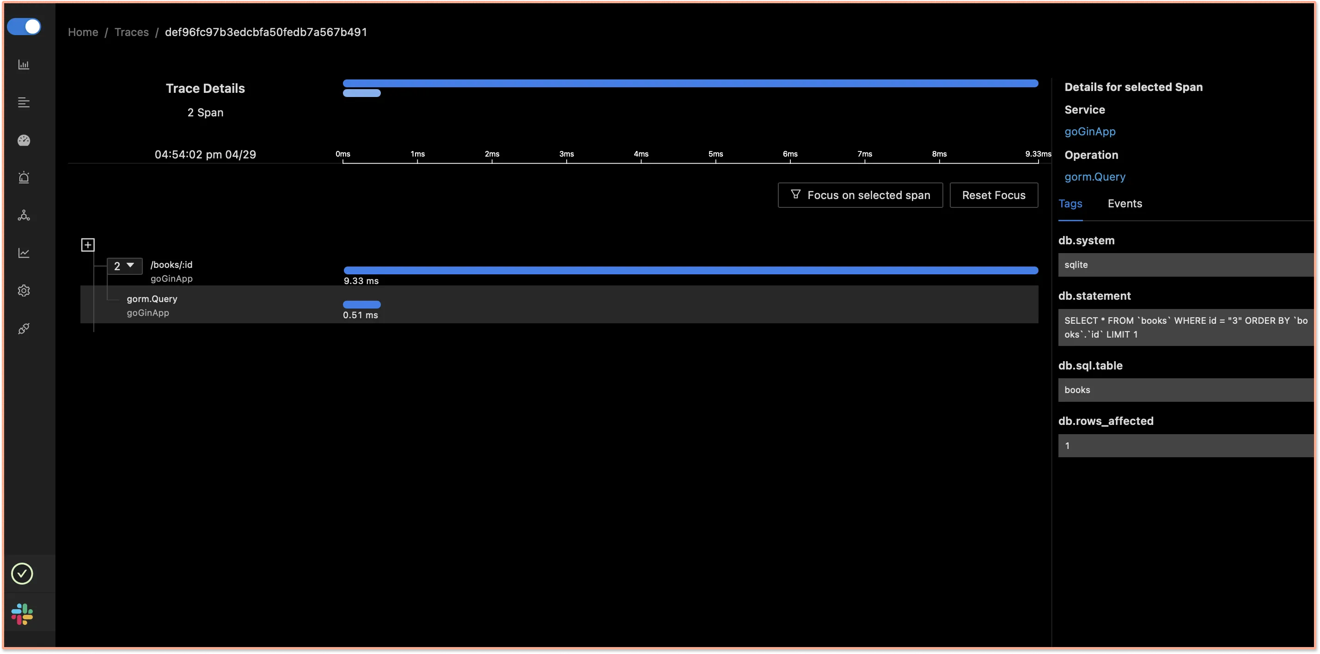Viewport: 1320px width, 654px height.
Task: Open gorm.Query operation link
Action: point(1094,177)
